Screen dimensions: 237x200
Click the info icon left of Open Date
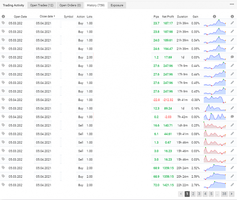(x=3, y=16)
